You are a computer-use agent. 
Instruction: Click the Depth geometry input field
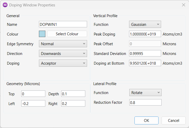(73, 94)
